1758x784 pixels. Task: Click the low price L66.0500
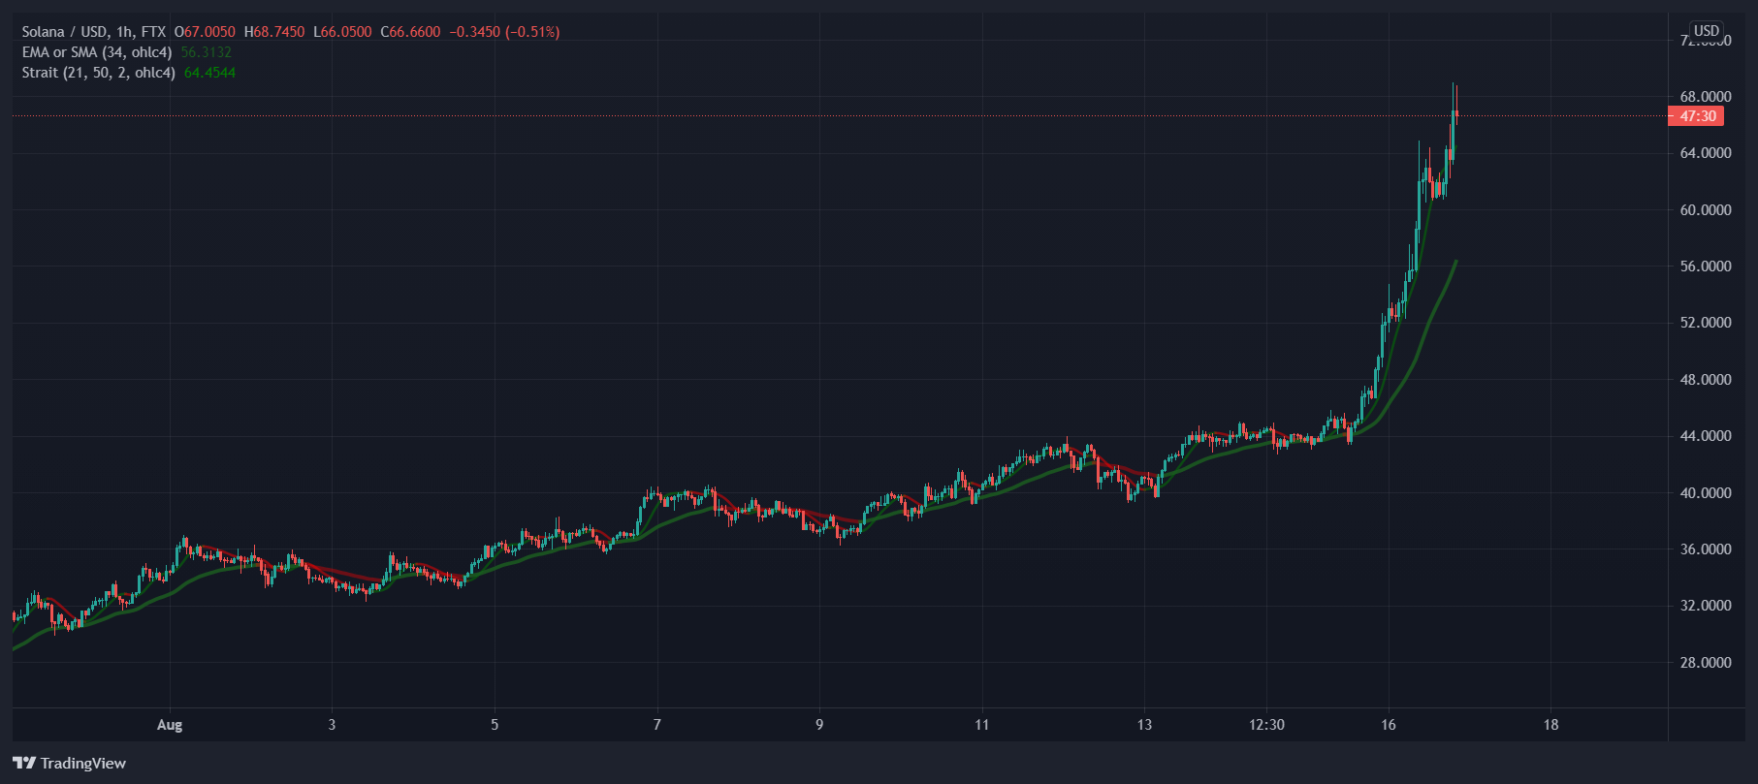[342, 32]
